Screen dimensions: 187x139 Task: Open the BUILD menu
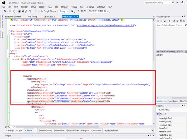[34, 7]
